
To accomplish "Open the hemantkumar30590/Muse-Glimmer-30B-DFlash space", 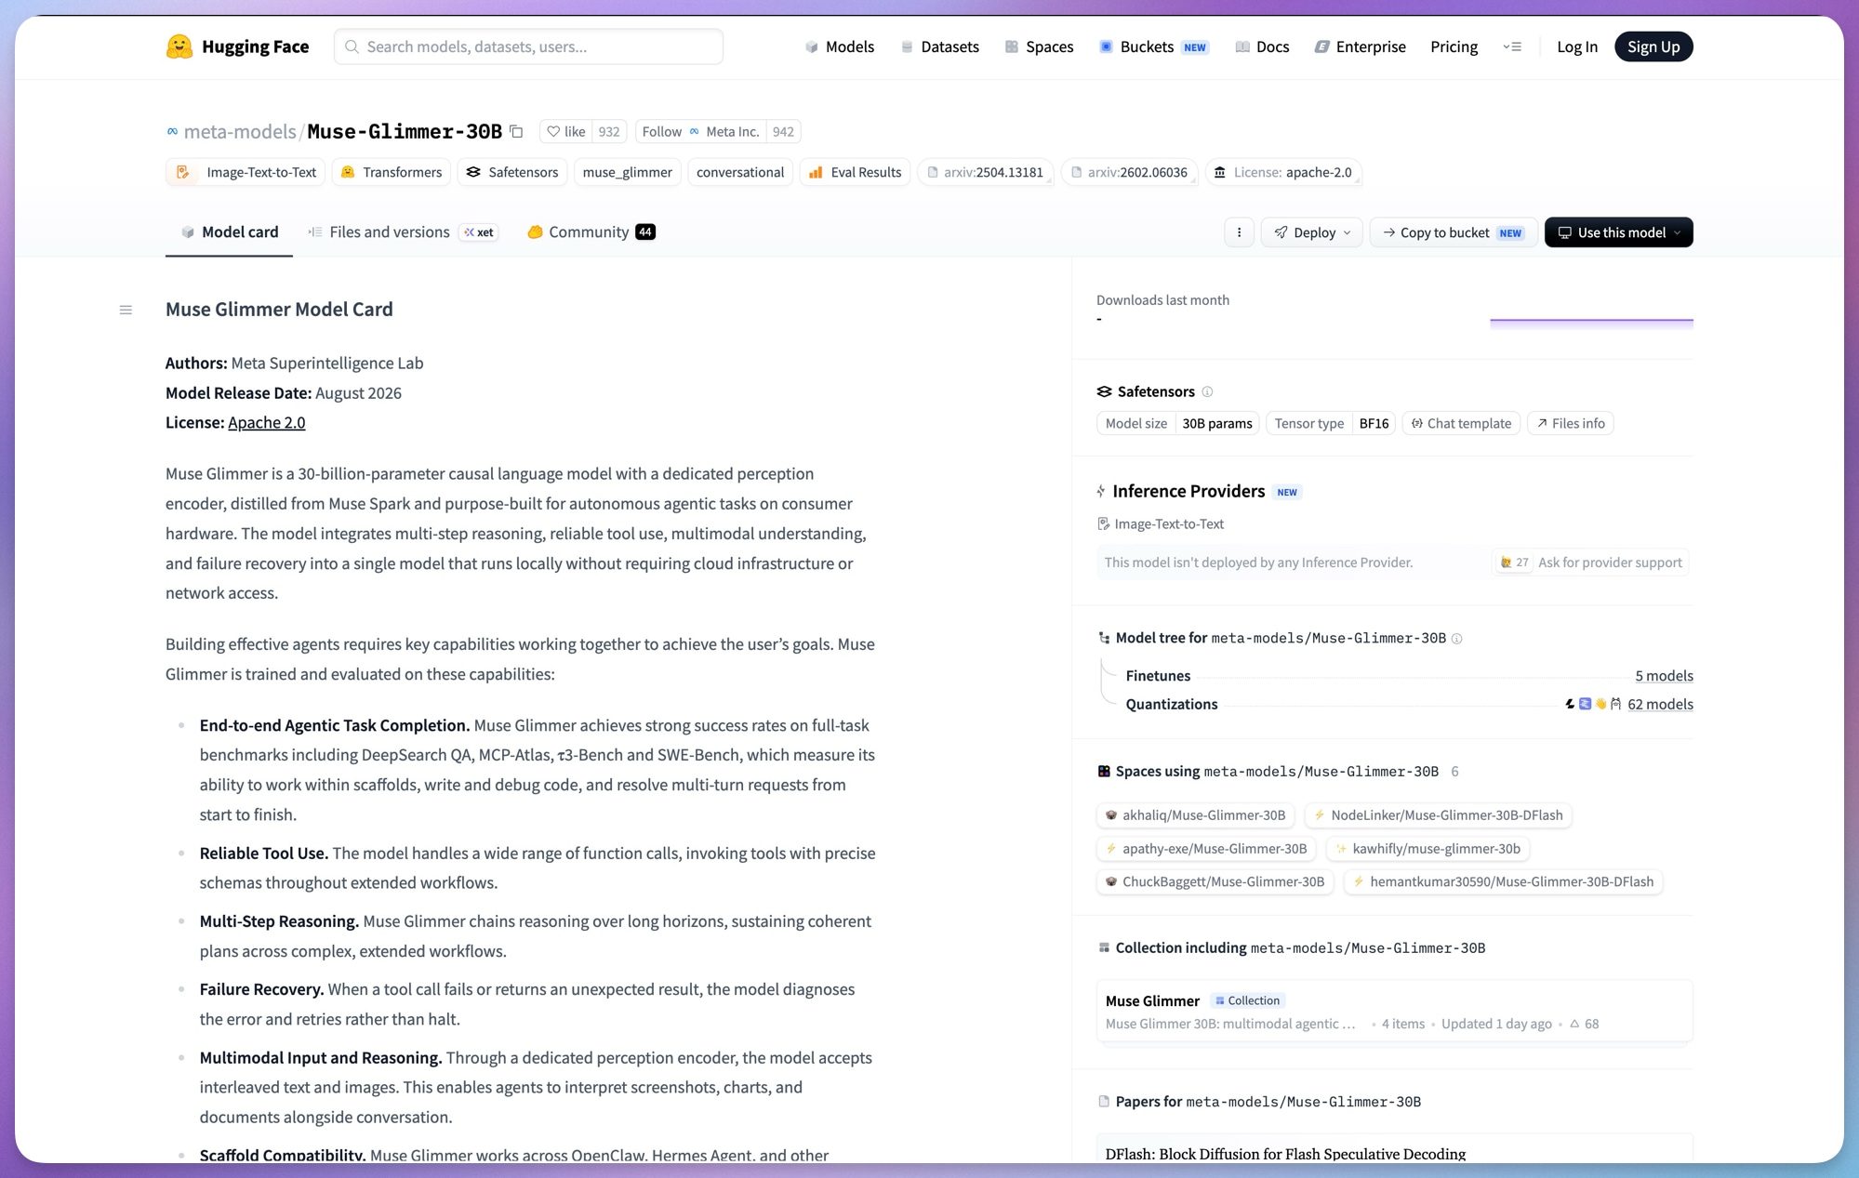I will point(1504,882).
